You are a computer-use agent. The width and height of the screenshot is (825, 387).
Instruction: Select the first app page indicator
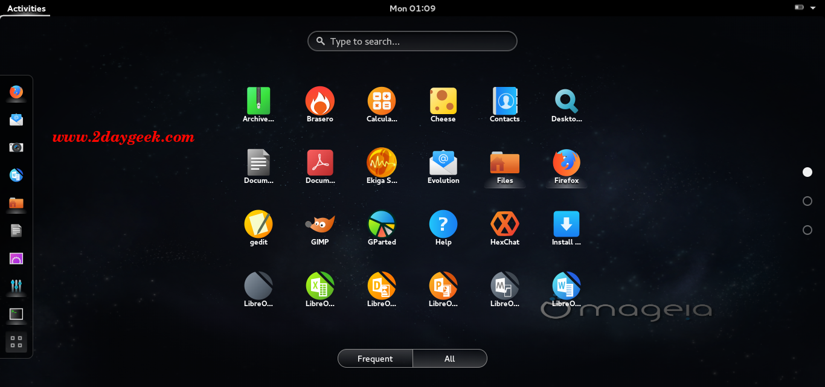click(x=807, y=172)
